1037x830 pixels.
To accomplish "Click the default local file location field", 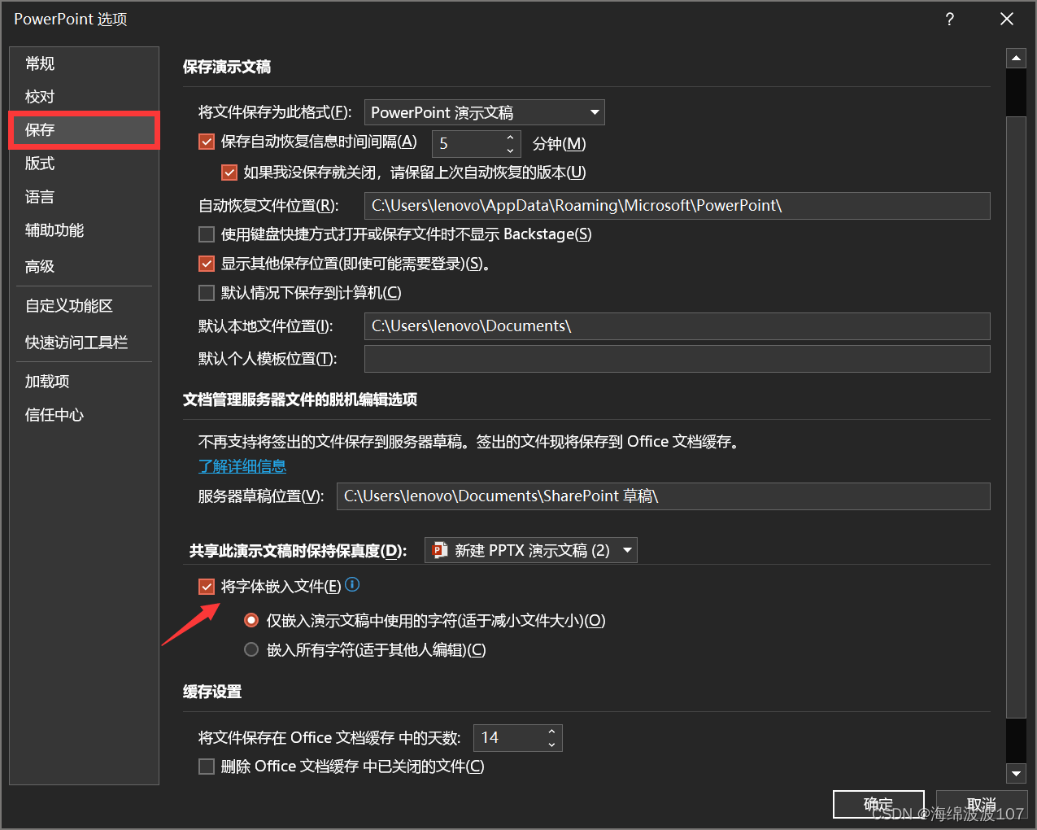I will click(677, 326).
